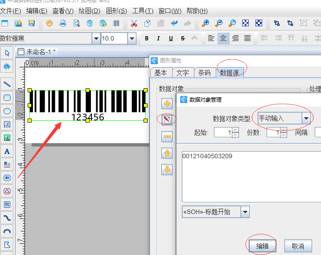Click the data text area with 00121040503209
This screenshot has height=255, width=321.
(x=251, y=177)
